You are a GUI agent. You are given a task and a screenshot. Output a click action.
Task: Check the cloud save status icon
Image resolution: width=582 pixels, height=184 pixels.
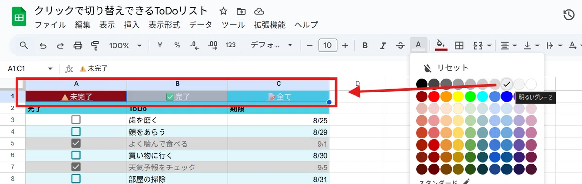pos(259,11)
